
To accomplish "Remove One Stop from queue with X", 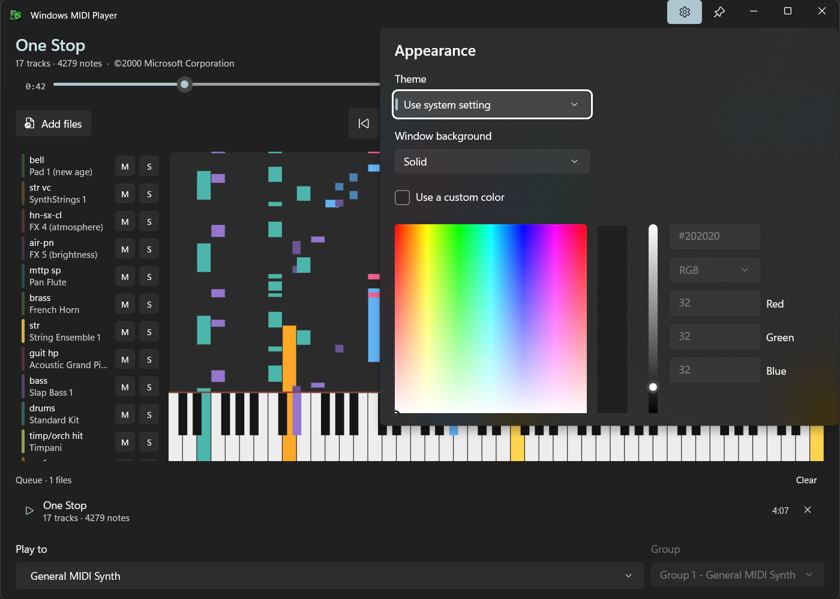I will pyautogui.click(x=808, y=510).
